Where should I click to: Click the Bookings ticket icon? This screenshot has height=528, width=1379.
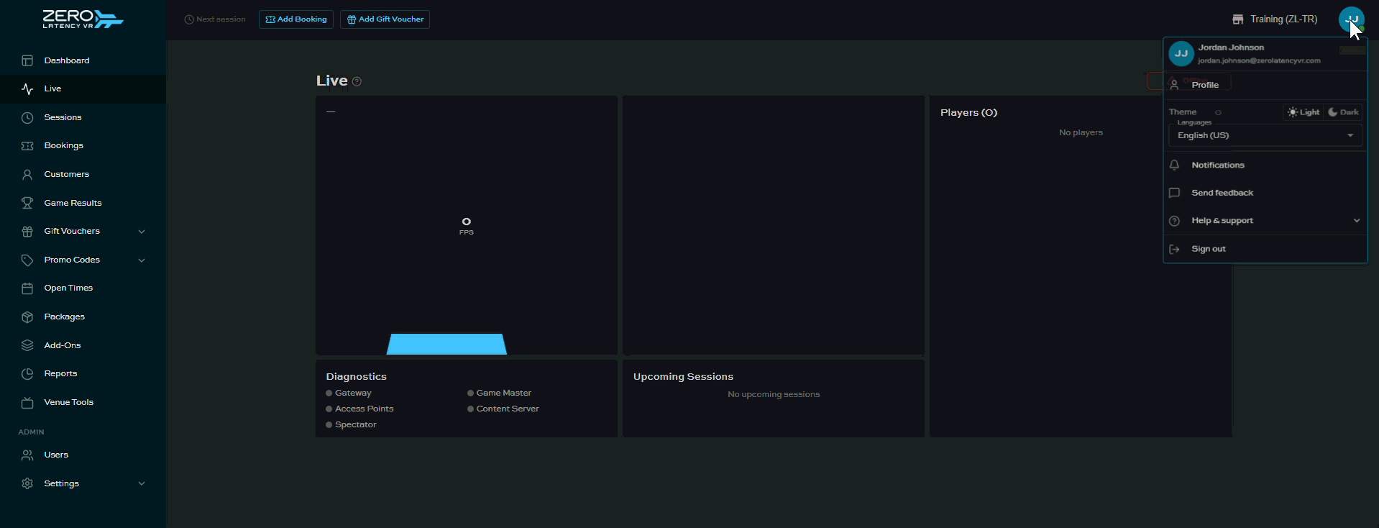tap(27, 146)
